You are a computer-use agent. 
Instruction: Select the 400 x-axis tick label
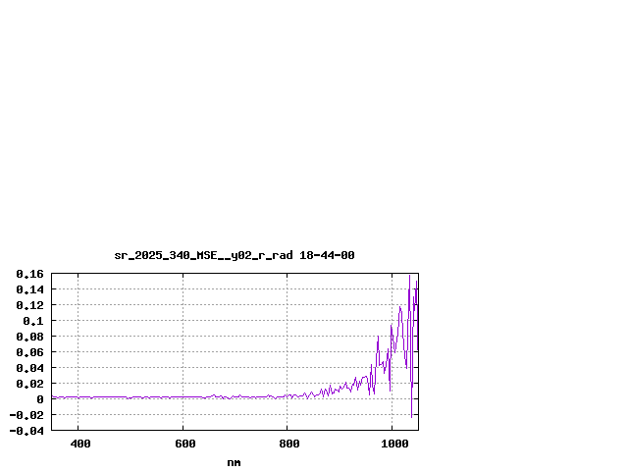click(78, 445)
